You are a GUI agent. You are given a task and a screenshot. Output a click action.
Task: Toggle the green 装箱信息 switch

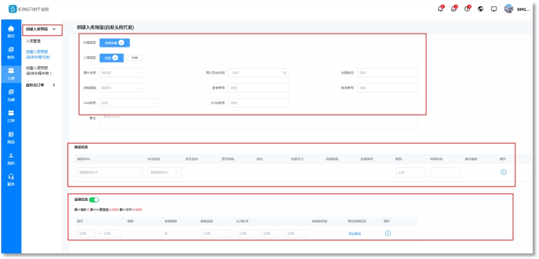point(94,200)
